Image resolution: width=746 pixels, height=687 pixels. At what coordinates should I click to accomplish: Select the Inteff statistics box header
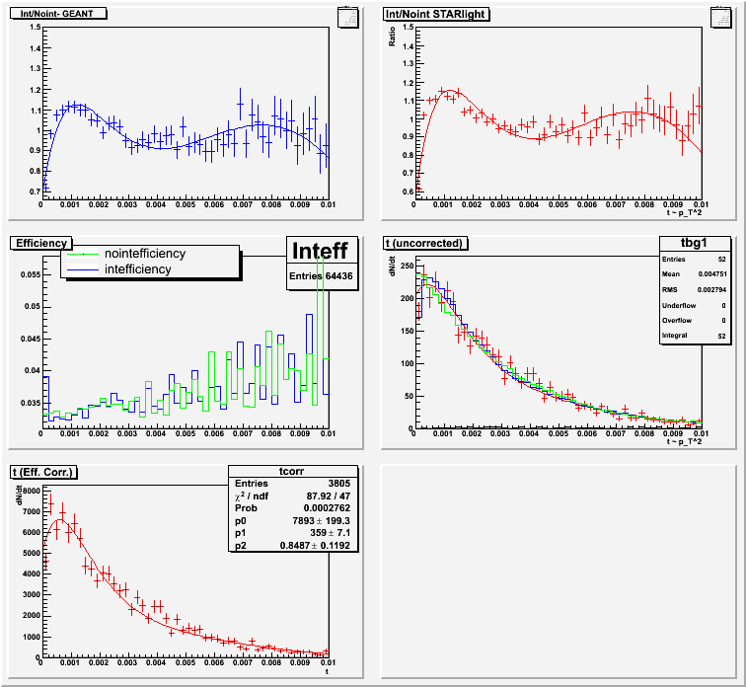click(318, 253)
